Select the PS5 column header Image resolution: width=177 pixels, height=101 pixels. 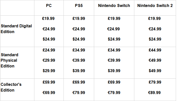click(x=79, y=5)
